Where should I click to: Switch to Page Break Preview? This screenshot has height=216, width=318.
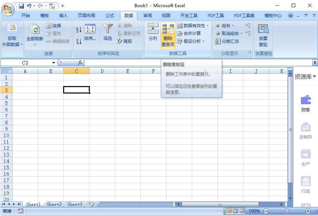[242, 211]
